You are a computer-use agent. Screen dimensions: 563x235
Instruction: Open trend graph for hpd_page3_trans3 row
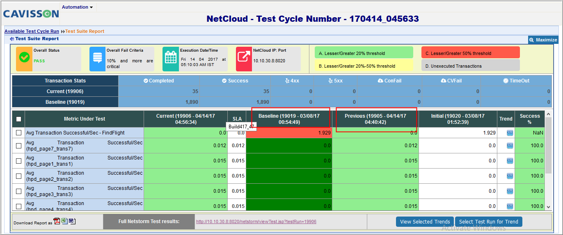tap(510, 191)
